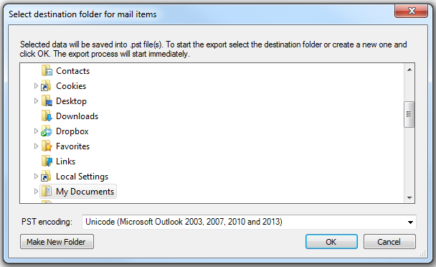Viewport: 436px width, 267px height.
Task: Click the folder list scroll up arrow
Action: pos(409,70)
